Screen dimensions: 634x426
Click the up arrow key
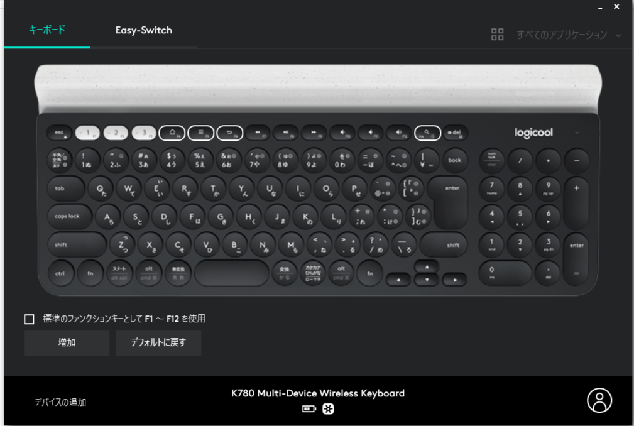[x=427, y=267]
